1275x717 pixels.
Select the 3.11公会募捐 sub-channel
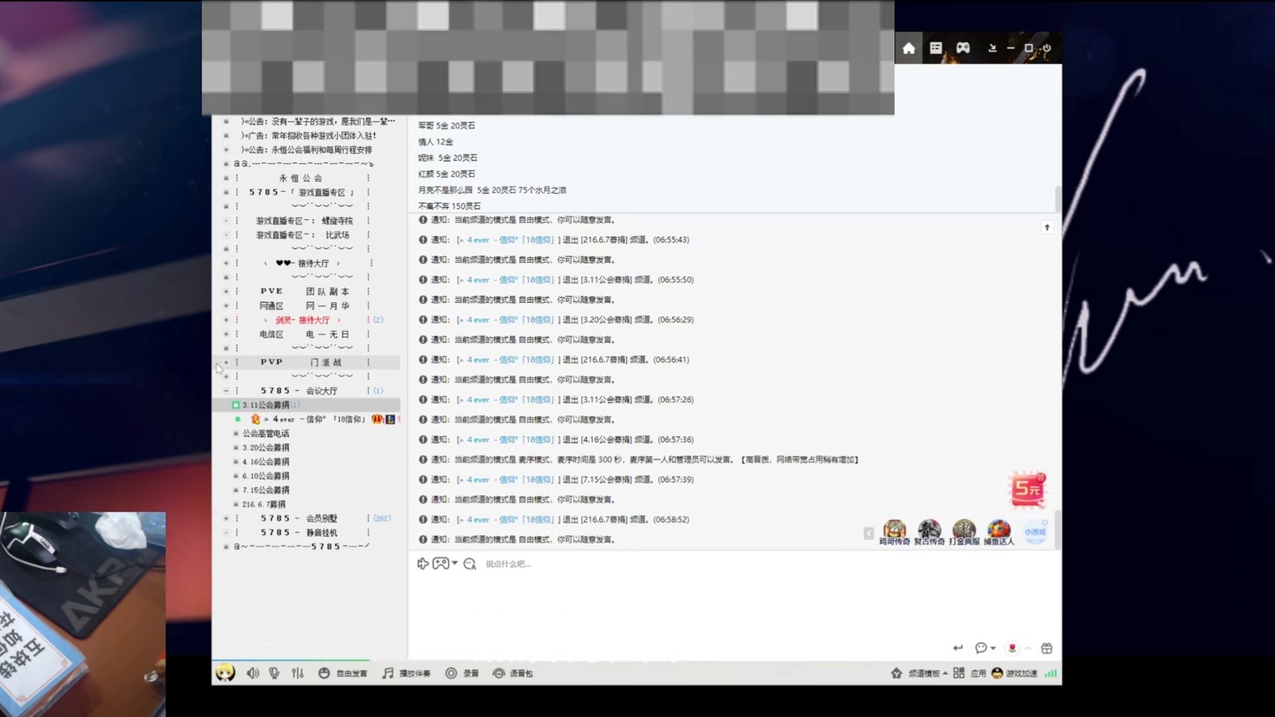307,405
